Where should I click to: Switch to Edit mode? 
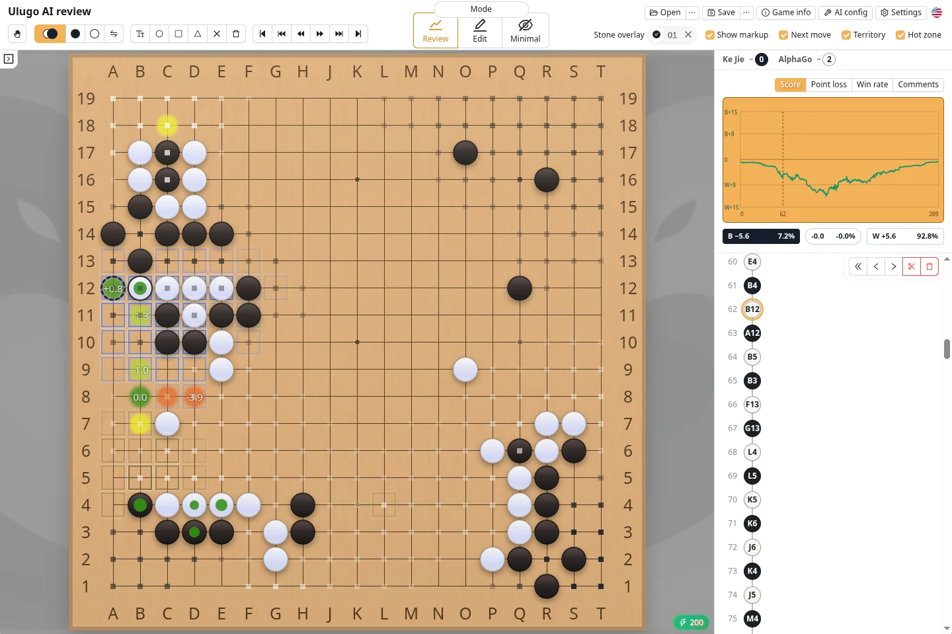[480, 30]
